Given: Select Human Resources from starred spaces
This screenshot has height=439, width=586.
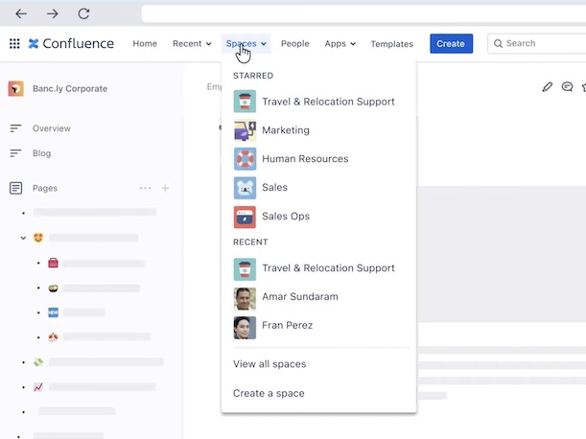Looking at the screenshot, I should point(304,159).
